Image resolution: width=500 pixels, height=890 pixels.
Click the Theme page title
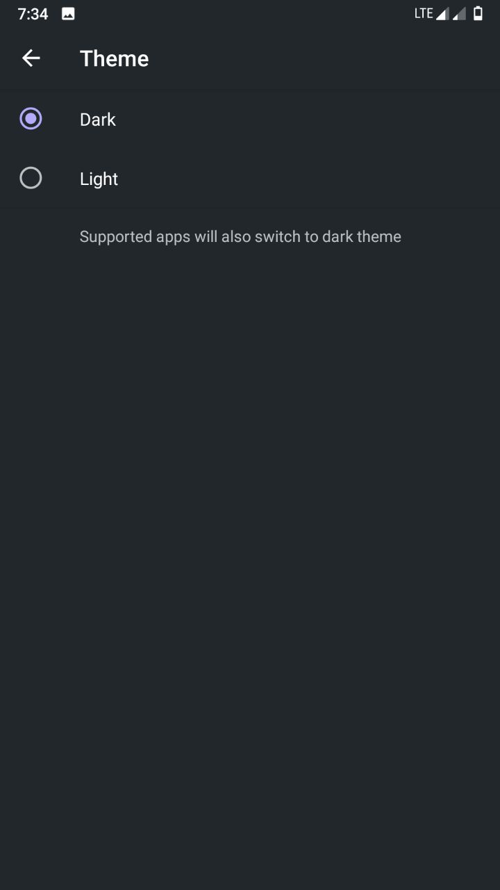114,58
